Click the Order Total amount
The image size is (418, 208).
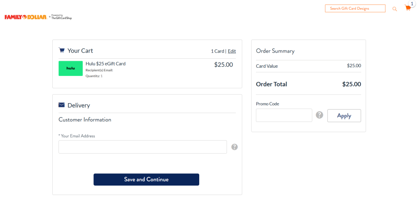351,84
